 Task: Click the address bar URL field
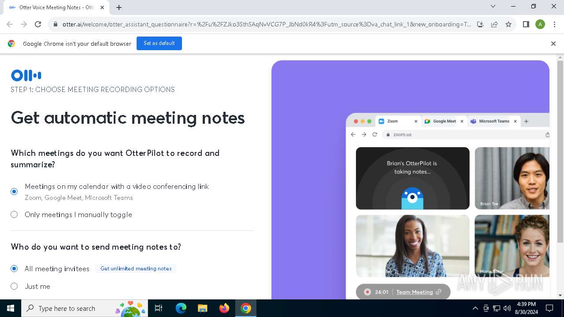pyautogui.click(x=267, y=25)
